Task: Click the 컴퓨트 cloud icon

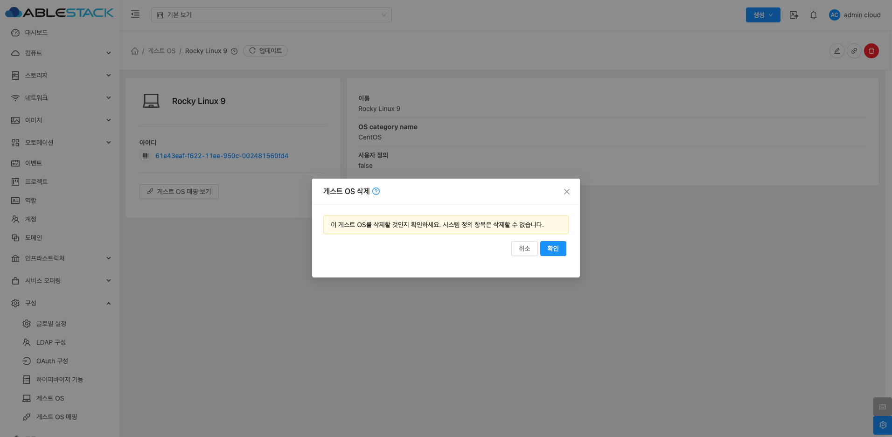Action: tap(15, 53)
